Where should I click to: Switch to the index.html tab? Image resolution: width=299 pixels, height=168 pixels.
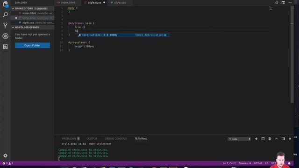[68, 3]
